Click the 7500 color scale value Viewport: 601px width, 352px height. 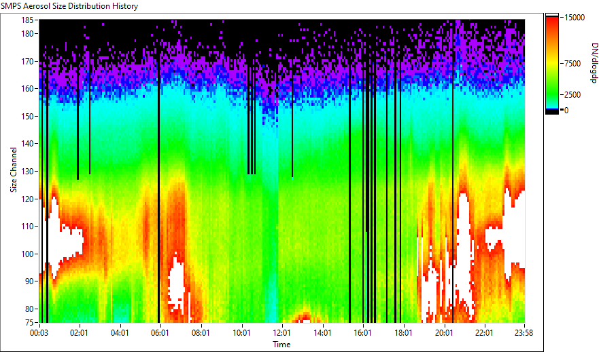click(572, 64)
